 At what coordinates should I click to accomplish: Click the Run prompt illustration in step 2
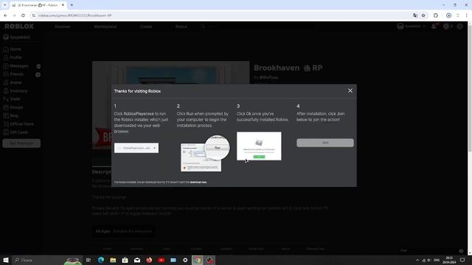tap(205, 154)
